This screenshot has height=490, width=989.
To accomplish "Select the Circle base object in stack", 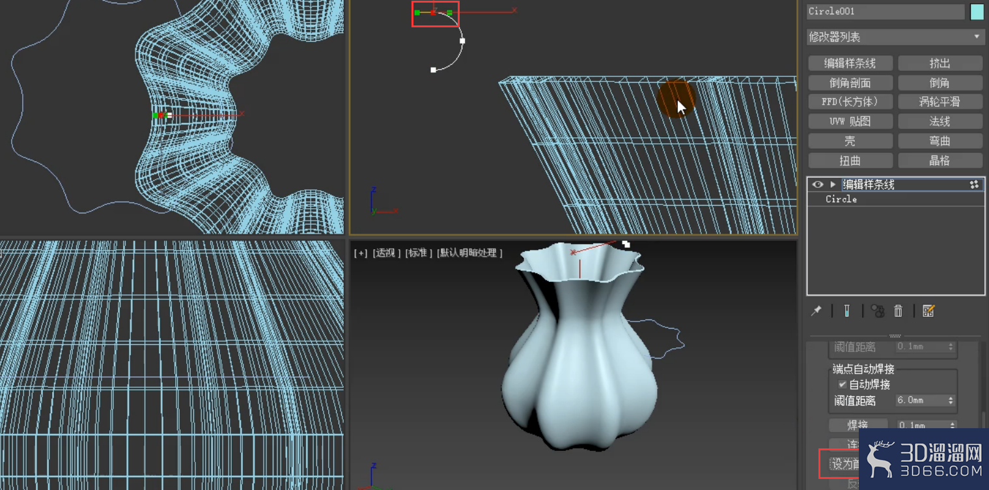I will point(841,199).
